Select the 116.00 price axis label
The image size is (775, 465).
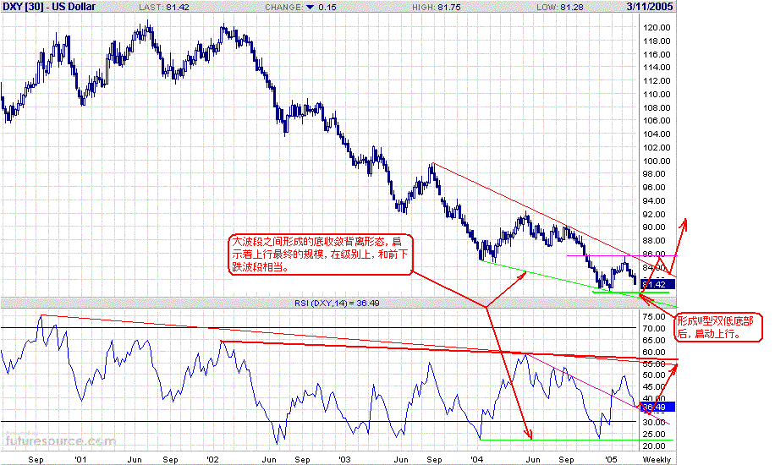click(x=657, y=54)
